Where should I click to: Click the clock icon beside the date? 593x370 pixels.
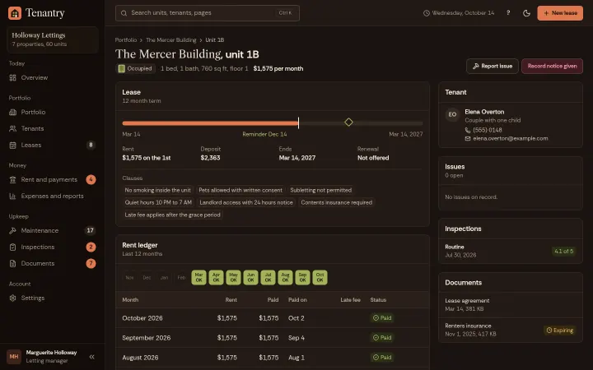pyautogui.click(x=427, y=13)
